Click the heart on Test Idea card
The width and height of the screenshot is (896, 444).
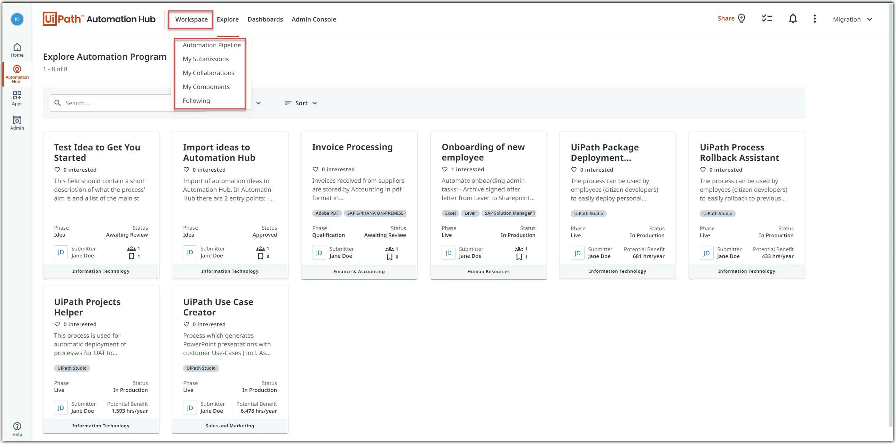(57, 170)
